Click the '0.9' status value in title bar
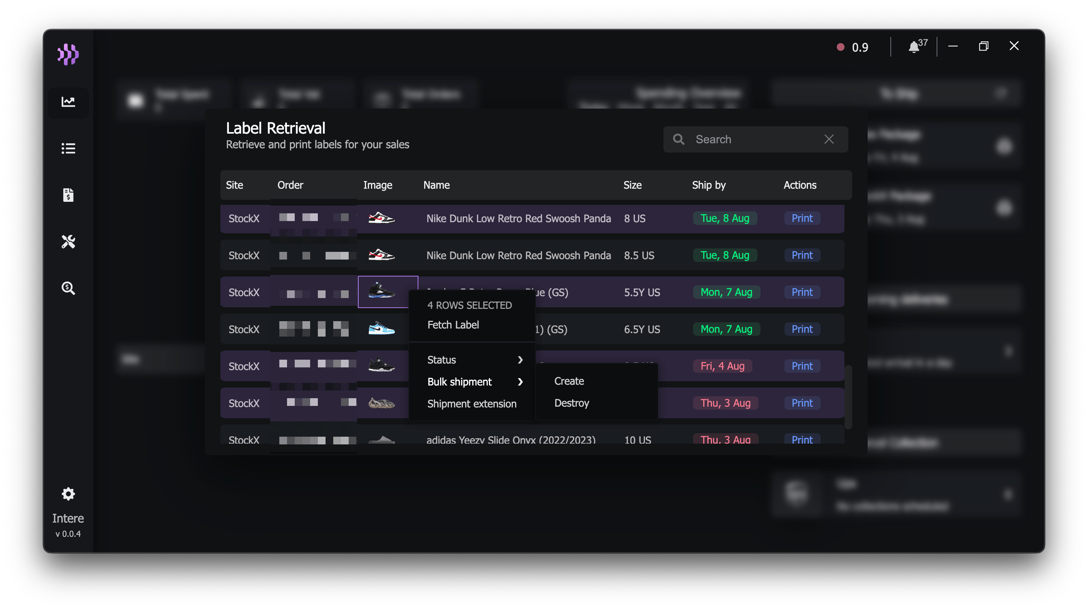 [x=860, y=47]
